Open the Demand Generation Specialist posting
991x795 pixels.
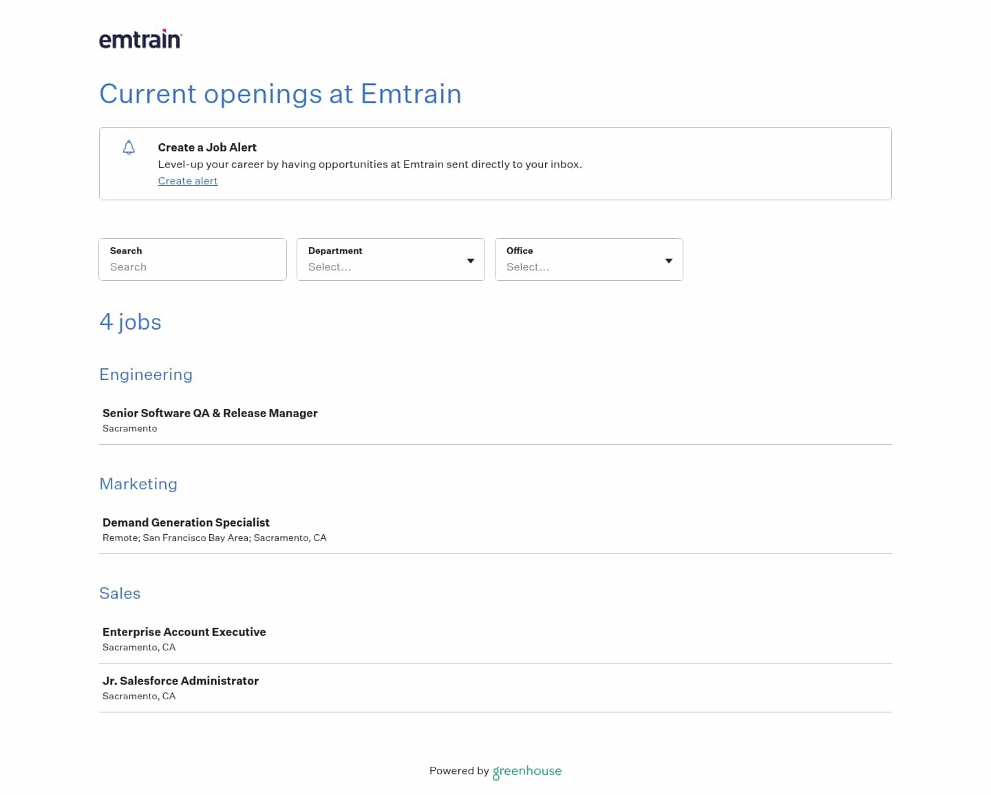186,522
